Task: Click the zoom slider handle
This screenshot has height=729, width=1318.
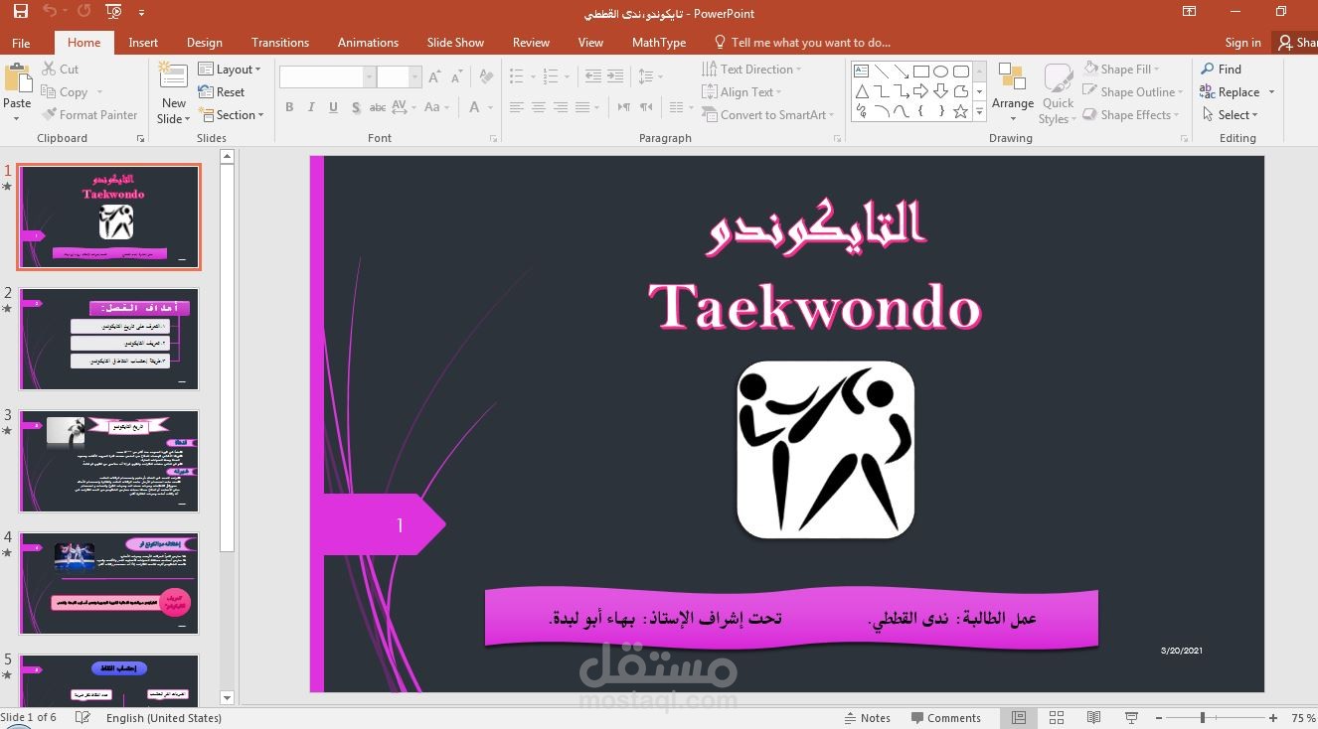Action: click(x=1203, y=718)
